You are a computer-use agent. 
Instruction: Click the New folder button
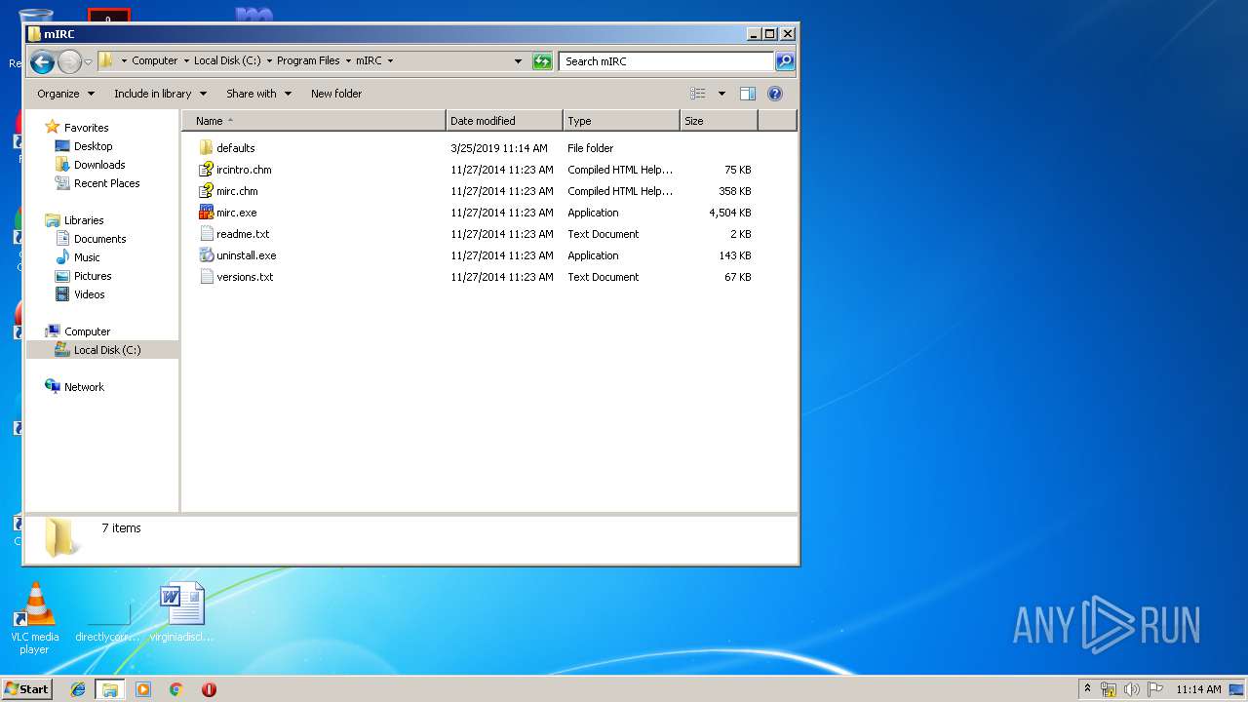pos(336,94)
